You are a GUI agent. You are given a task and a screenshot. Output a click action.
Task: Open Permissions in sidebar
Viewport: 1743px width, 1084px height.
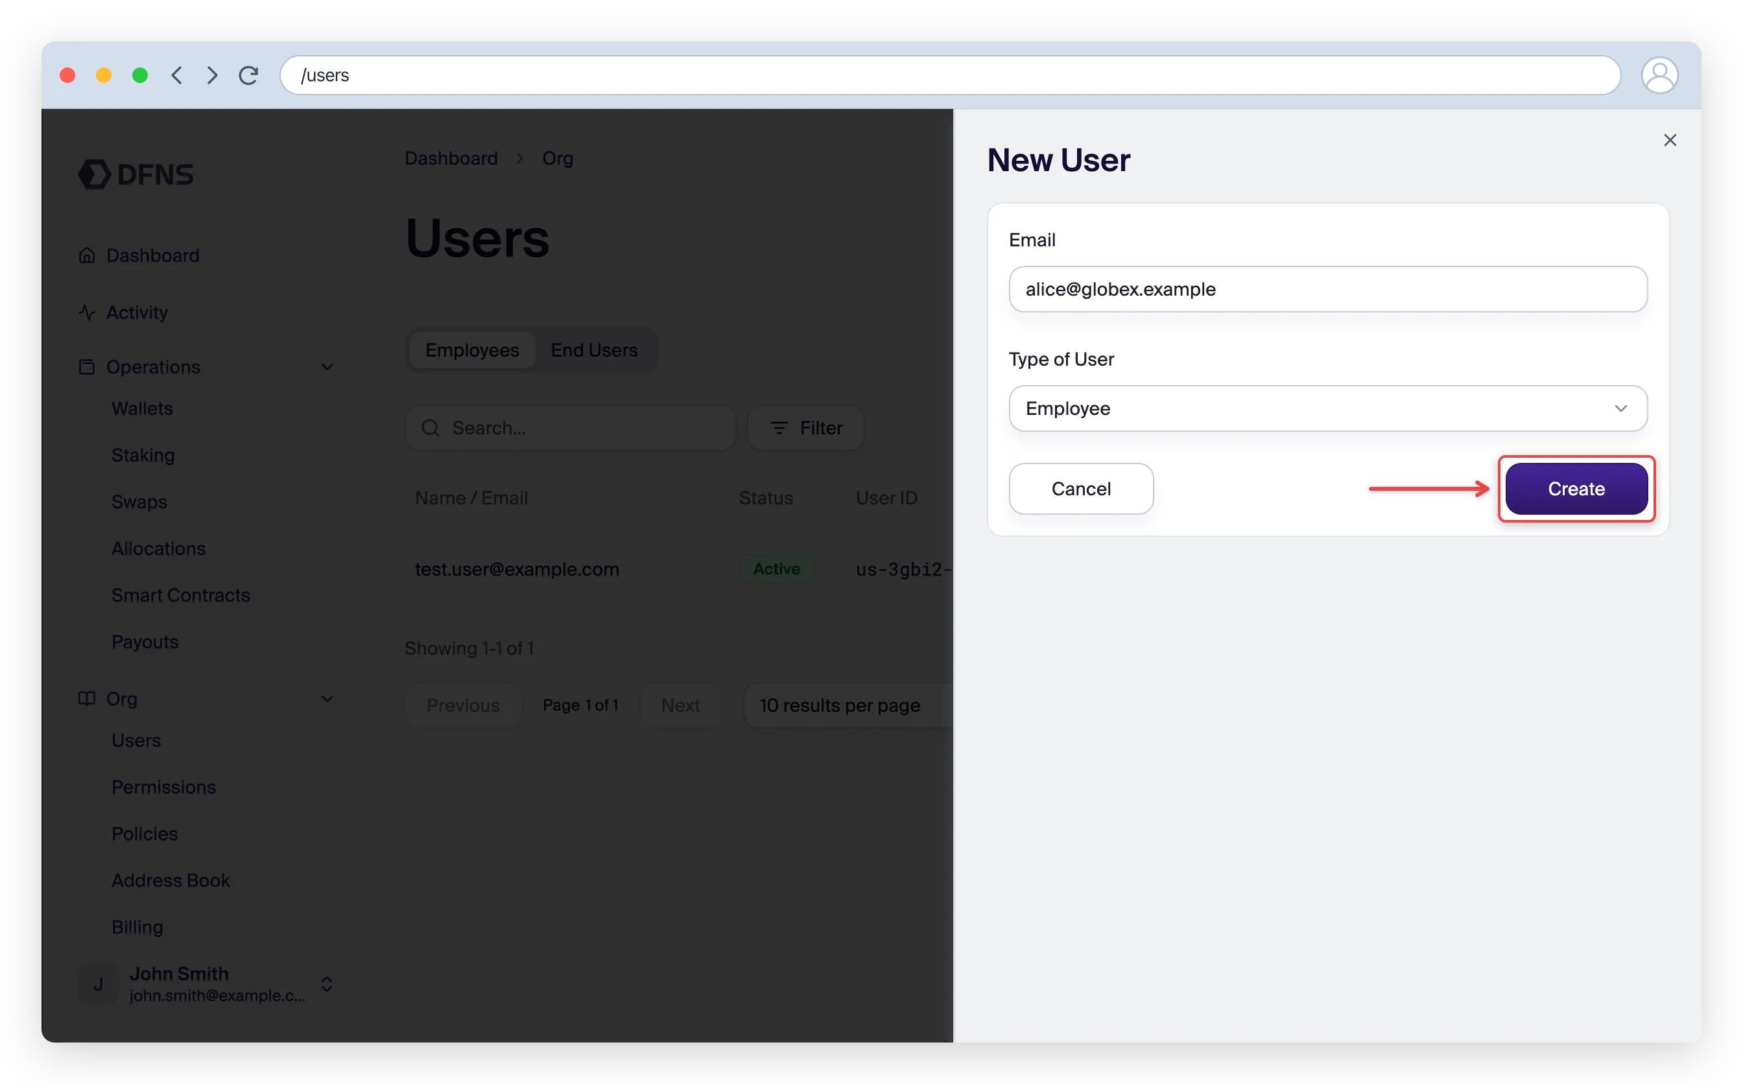coord(163,786)
